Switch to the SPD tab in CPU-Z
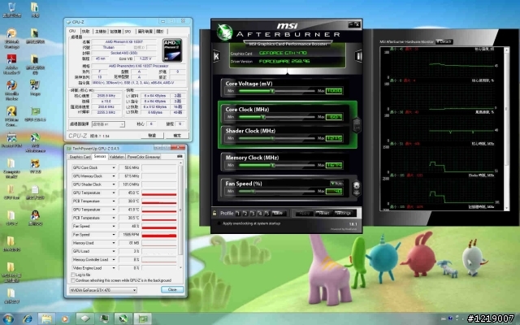Viewport: 520px width, 325px height. tap(128, 32)
